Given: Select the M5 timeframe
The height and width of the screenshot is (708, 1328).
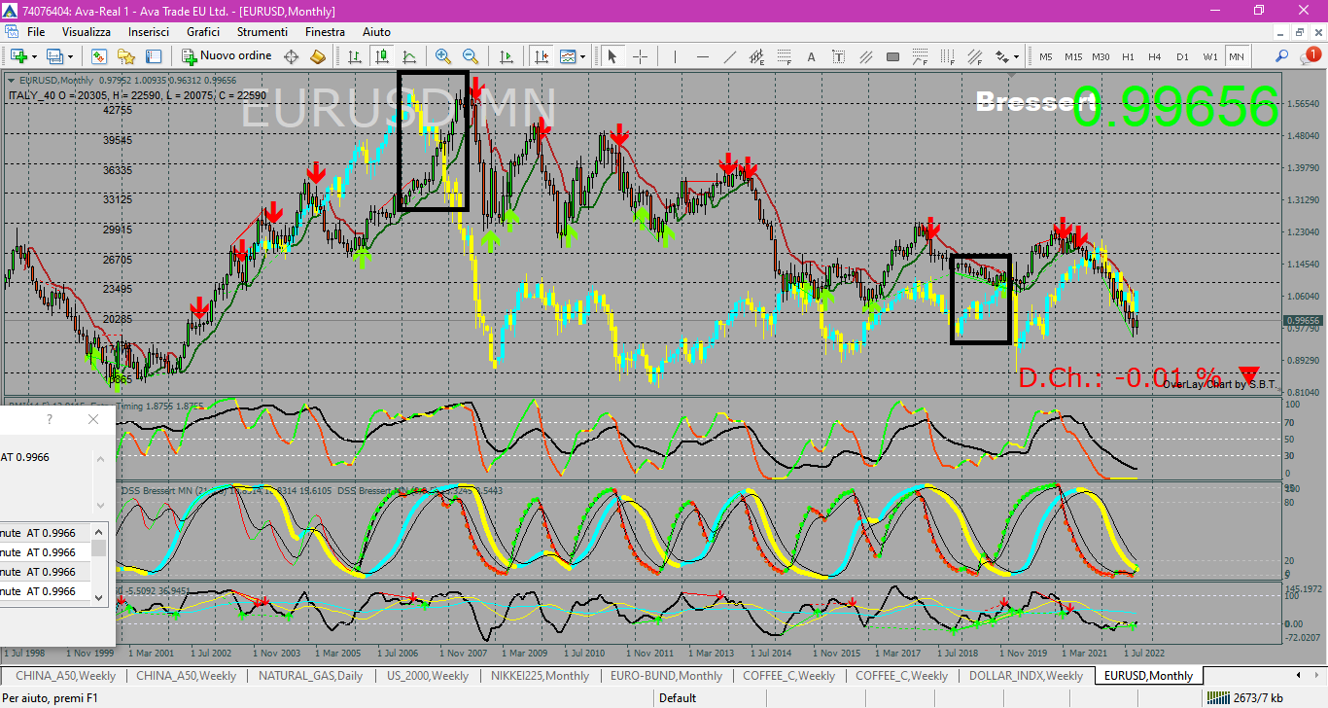Looking at the screenshot, I should 1046,56.
